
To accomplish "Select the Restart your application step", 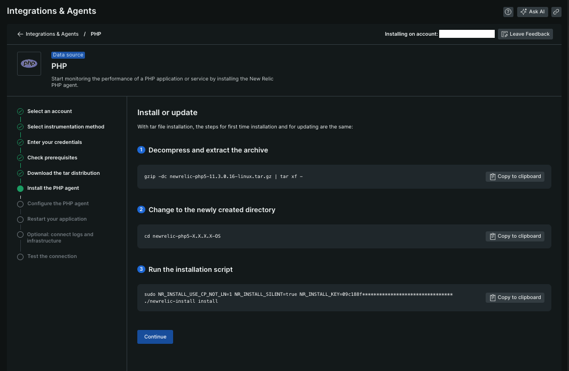I will [57, 219].
